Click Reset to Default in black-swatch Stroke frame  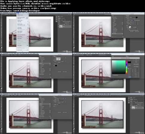click(x=65, y=72)
